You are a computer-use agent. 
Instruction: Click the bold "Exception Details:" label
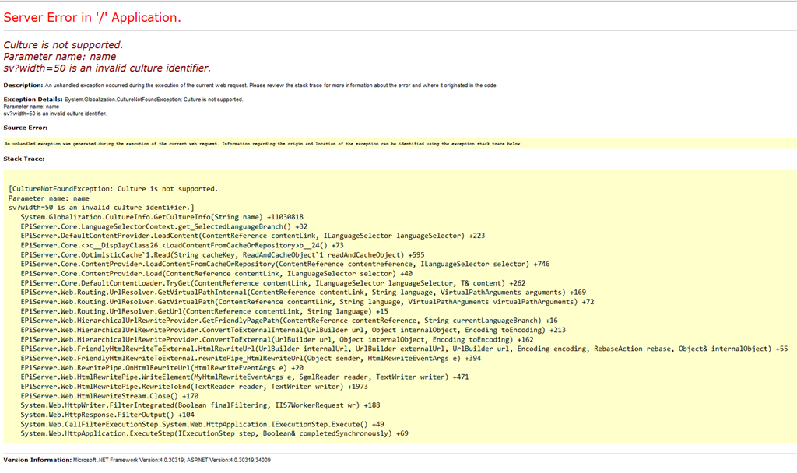click(x=33, y=100)
